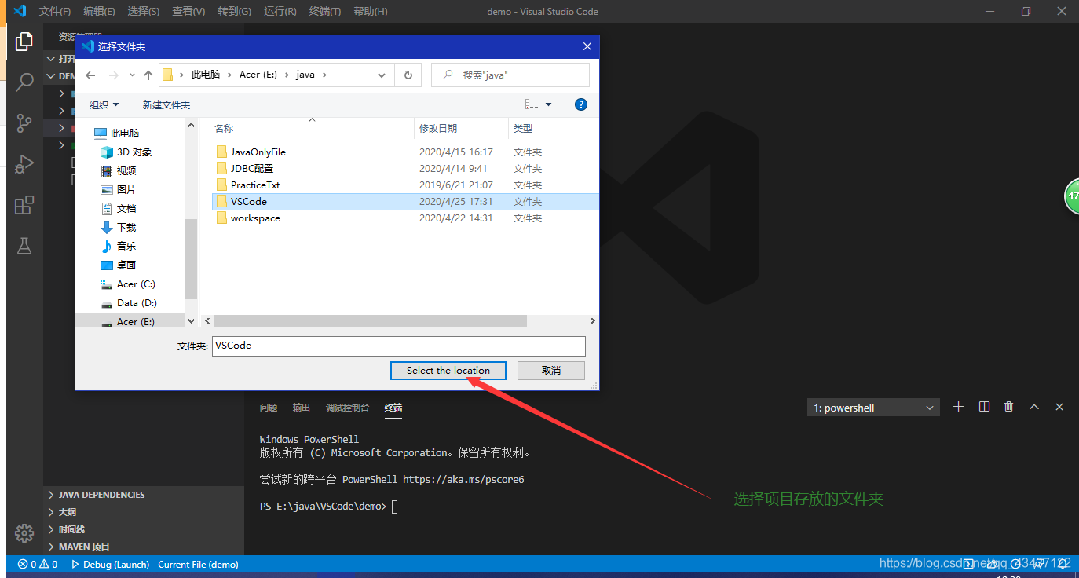Go back in the folder dialog
Screen dimensions: 1079x578
pos(90,75)
